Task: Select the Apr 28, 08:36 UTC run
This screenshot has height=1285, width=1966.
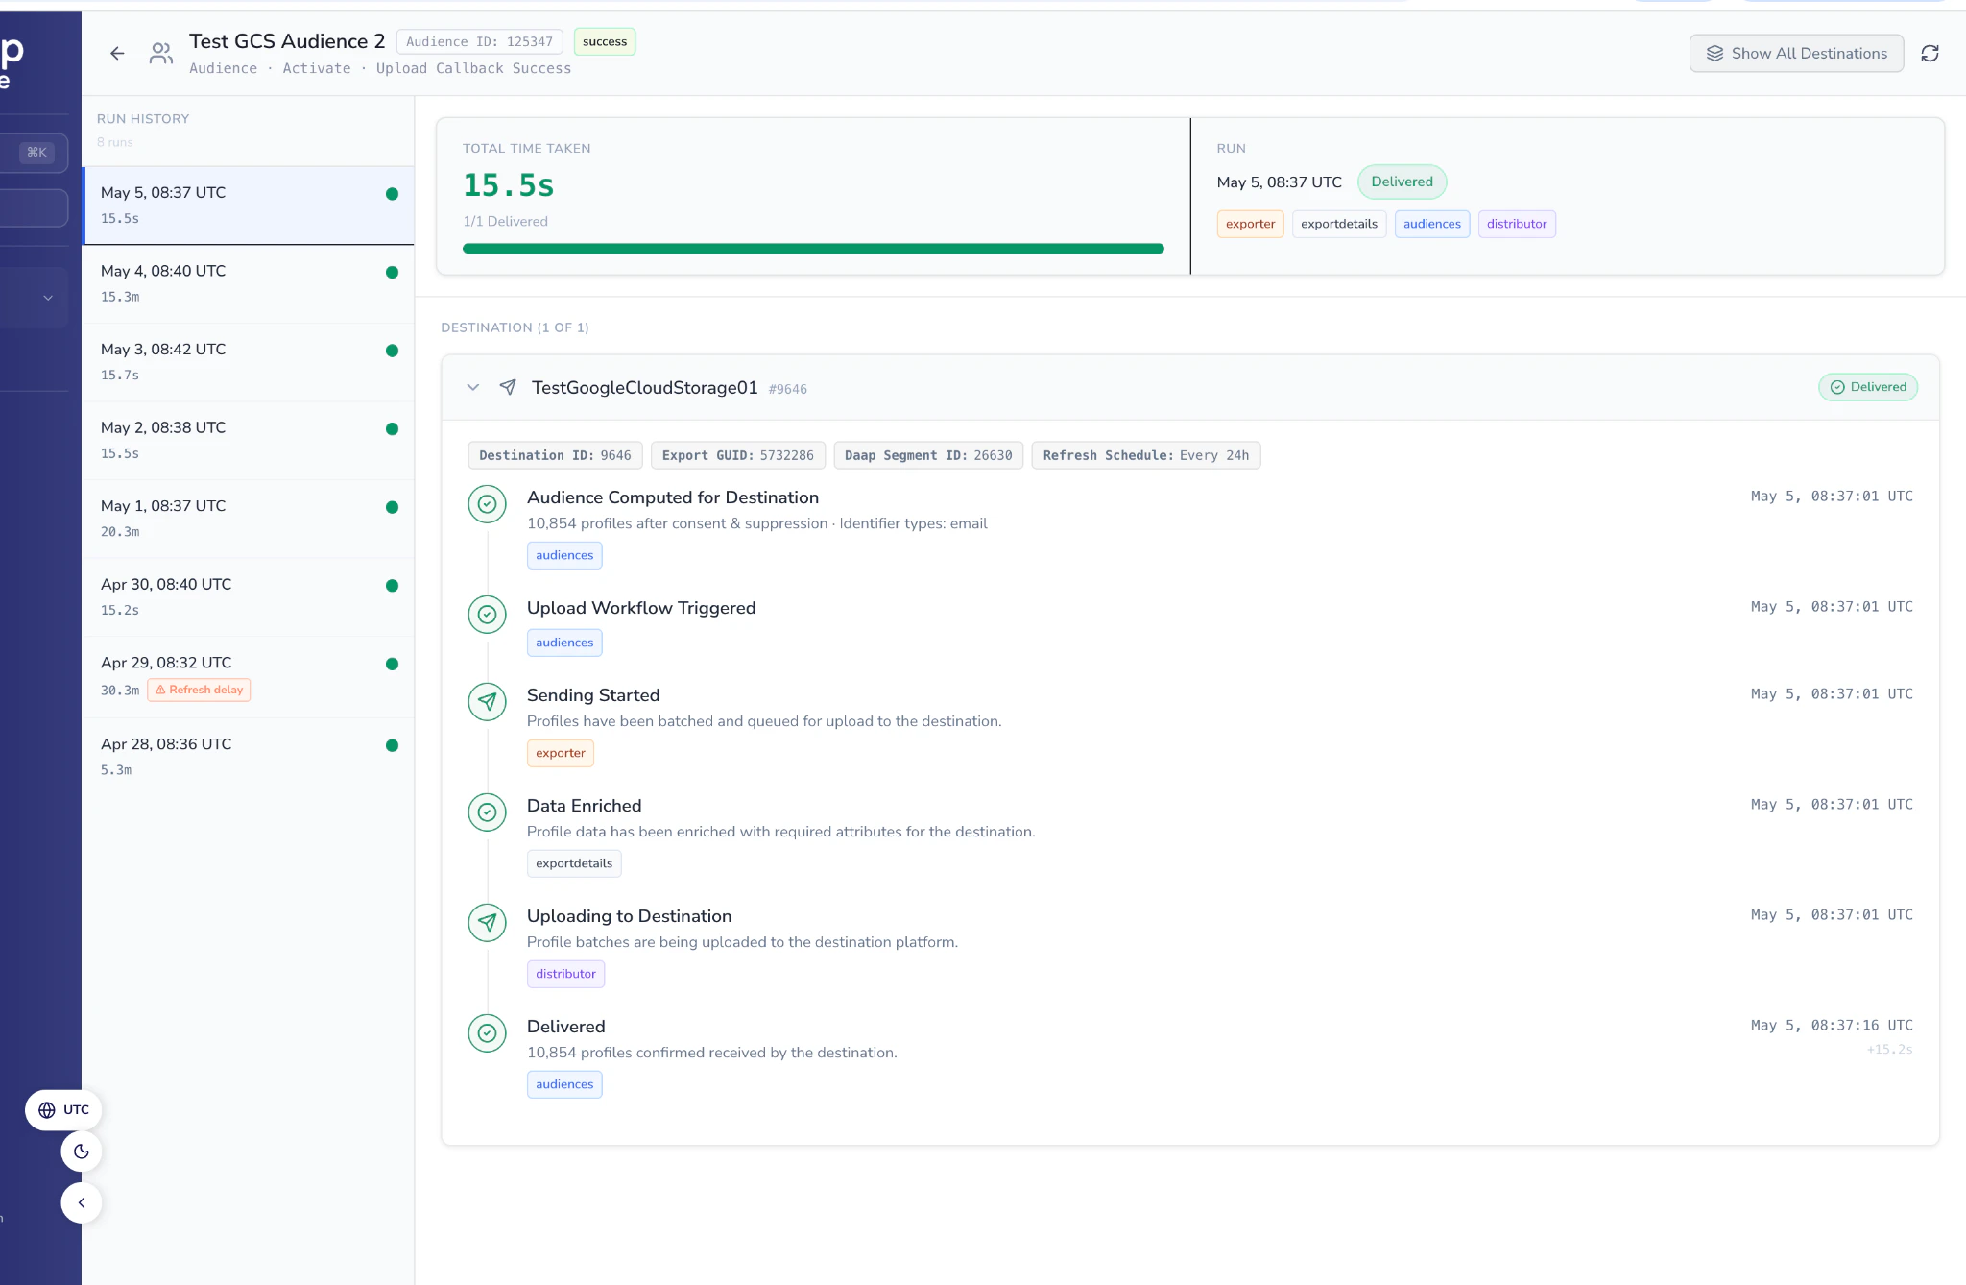Action: (249, 758)
